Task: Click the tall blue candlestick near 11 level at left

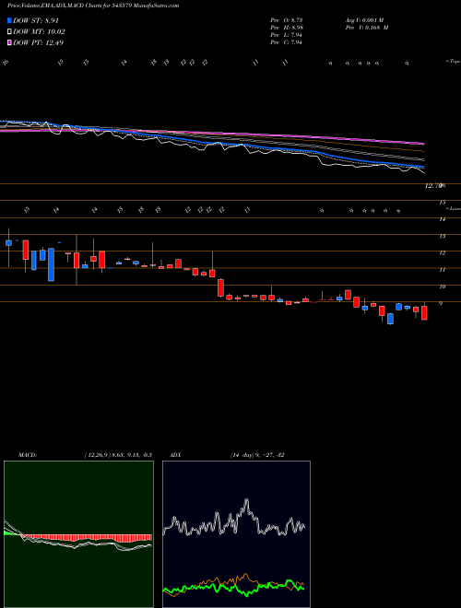Action: point(51,264)
